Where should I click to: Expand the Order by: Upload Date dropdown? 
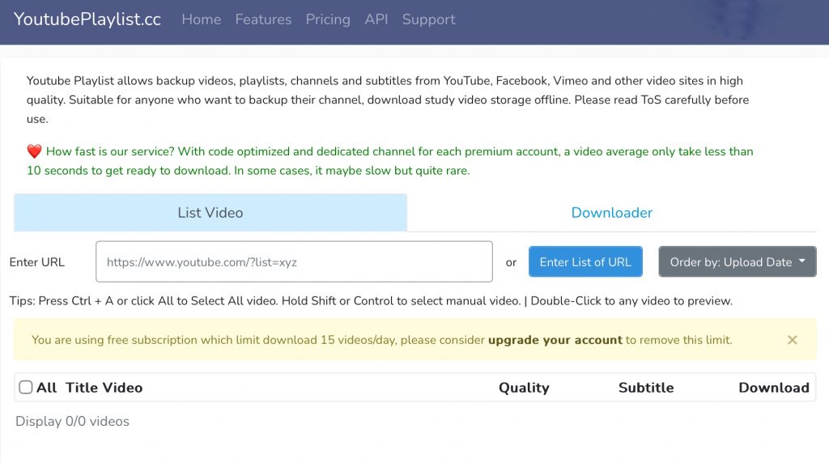(737, 262)
